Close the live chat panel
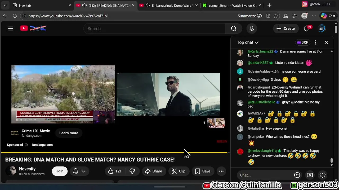The height and width of the screenshot is (190, 339). [326, 42]
